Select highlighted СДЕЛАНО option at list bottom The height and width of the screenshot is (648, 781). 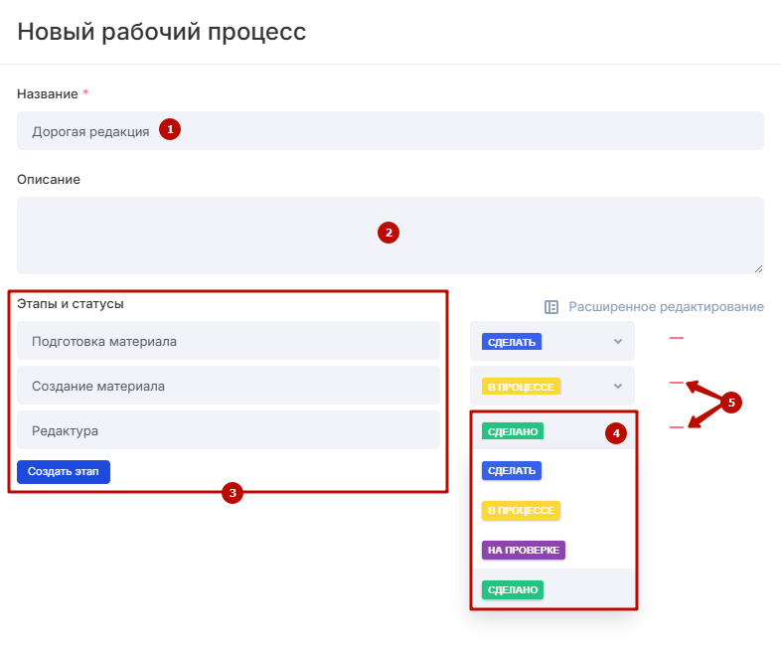pos(513,589)
